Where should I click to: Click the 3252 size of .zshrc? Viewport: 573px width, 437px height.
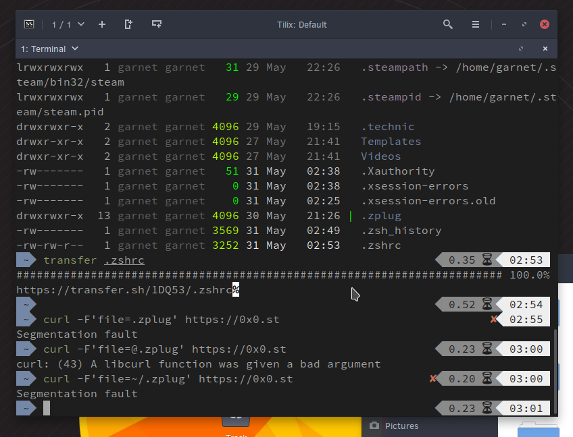pyautogui.click(x=226, y=245)
